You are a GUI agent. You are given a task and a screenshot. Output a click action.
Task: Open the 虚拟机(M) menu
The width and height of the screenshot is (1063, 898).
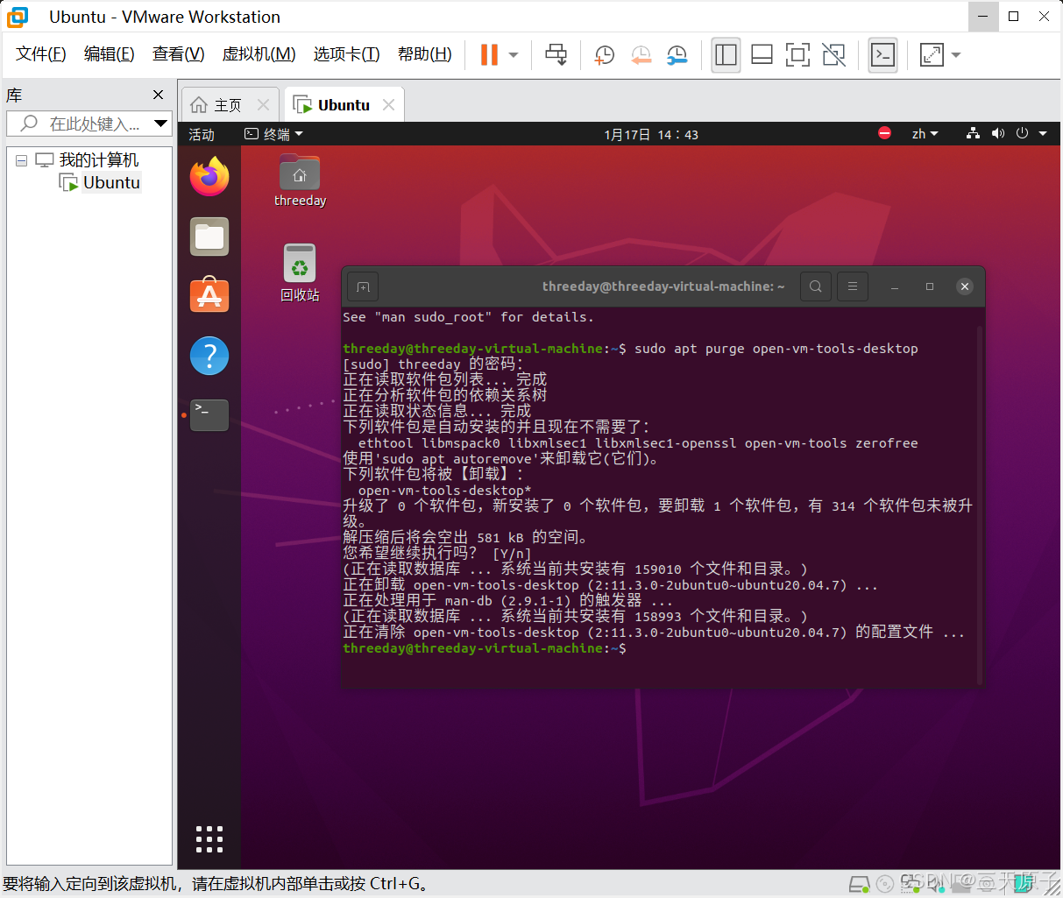(259, 53)
